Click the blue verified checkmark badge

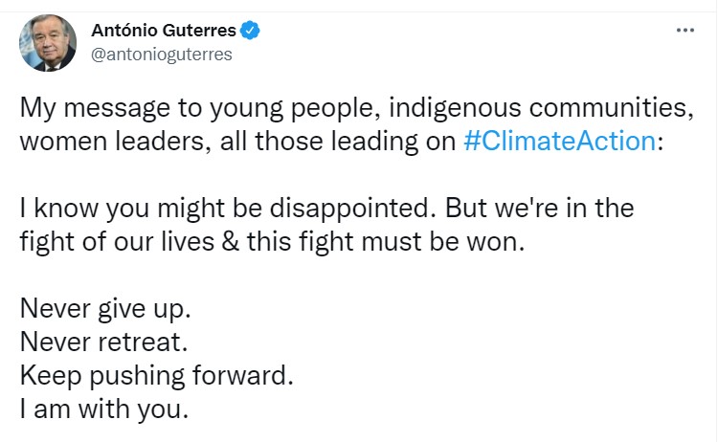[x=250, y=31]
